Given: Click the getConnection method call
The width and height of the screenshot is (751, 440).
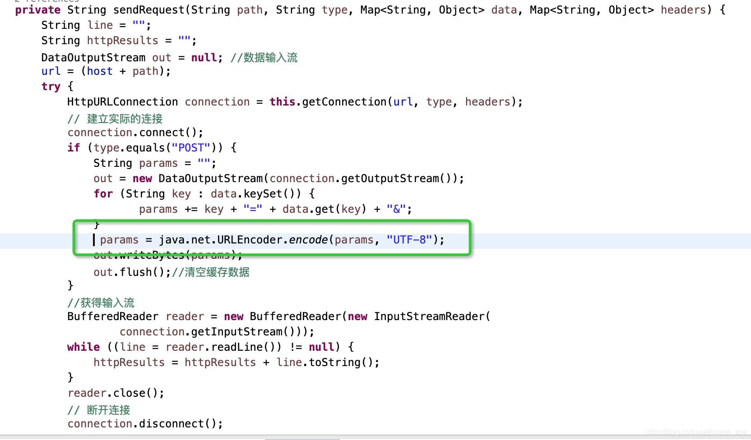Looking at the screenshot, I should point(344,102).
